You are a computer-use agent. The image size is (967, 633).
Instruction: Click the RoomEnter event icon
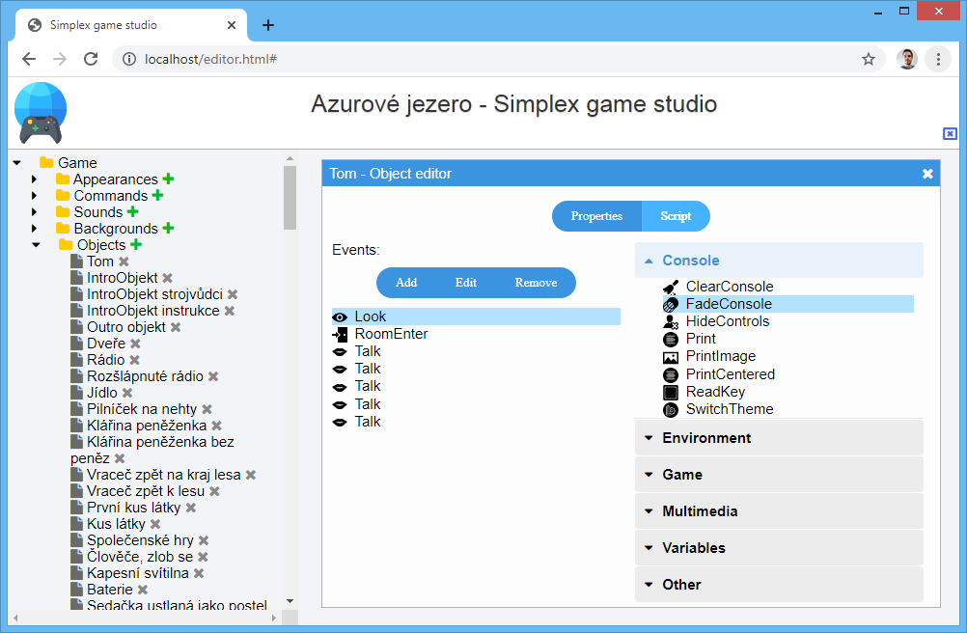click(x=340, y=334)
